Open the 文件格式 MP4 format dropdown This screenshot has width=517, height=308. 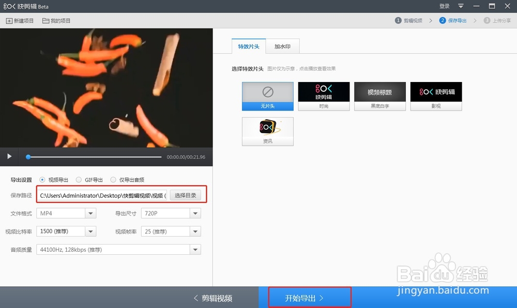point(91,213)
